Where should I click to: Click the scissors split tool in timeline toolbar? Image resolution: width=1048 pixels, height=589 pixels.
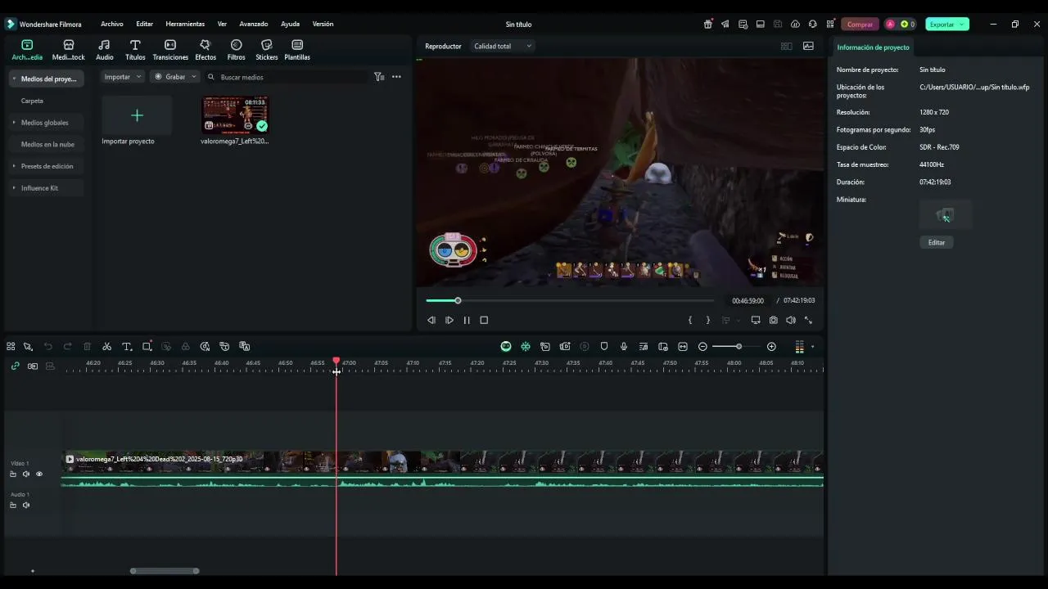(x=107, y=347)
